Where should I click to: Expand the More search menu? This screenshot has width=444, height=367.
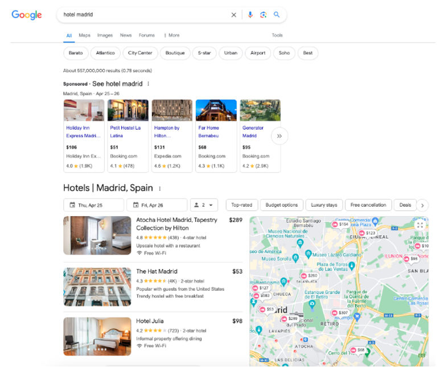pos(171,35)
